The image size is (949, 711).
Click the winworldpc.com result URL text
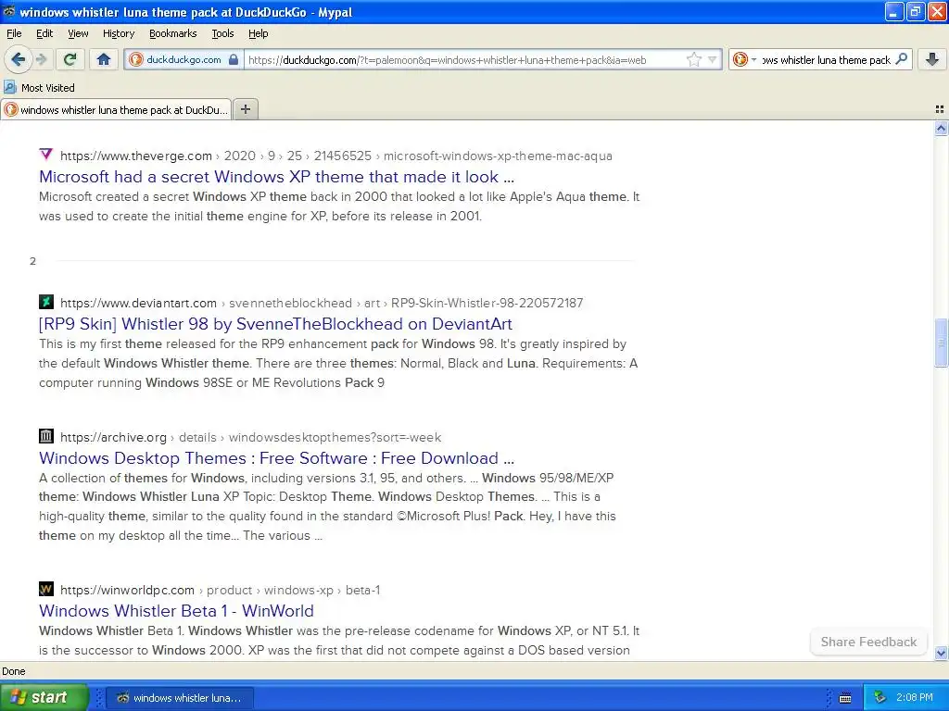[220, 590]
